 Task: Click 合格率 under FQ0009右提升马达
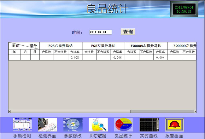[x=161, y=52]
